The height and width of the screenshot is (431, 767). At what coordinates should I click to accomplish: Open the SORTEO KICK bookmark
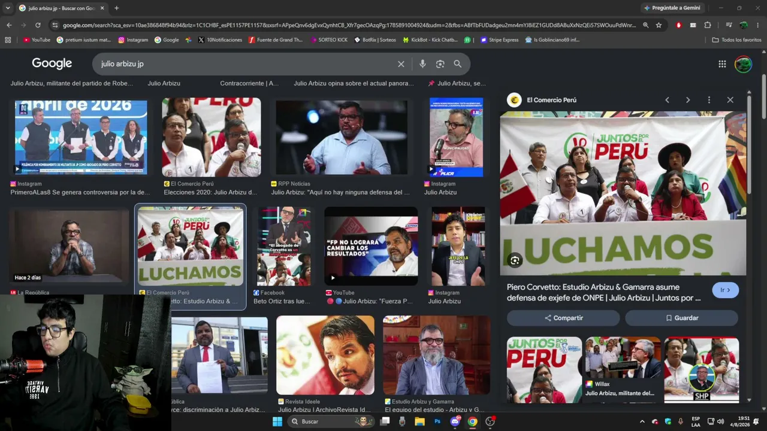[329, 40]
